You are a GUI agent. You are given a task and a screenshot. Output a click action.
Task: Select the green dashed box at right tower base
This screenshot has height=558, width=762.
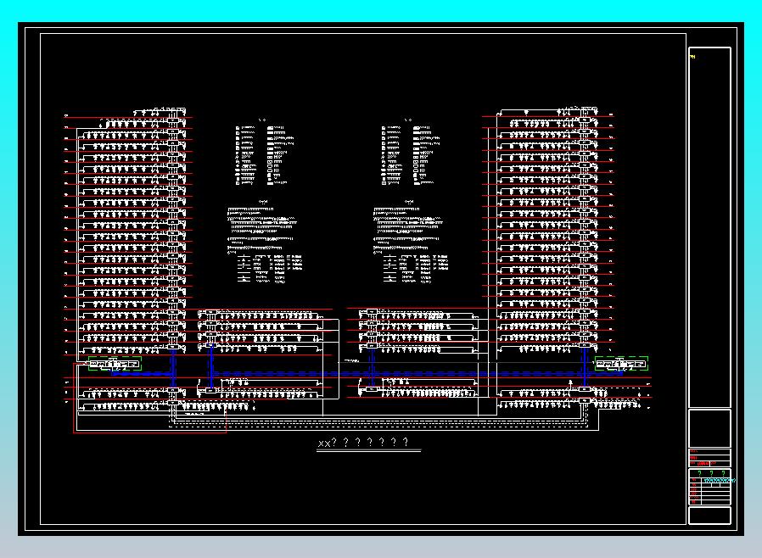[621, 363]
